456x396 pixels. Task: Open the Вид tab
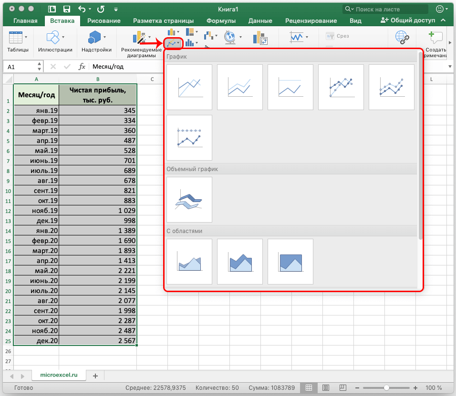pyautogui.click(x=355, y=20)
